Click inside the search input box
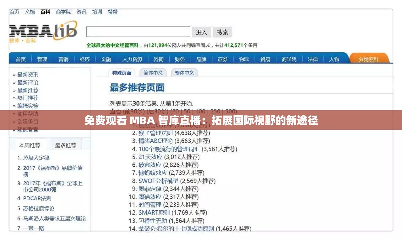 [x=138, y=32]
